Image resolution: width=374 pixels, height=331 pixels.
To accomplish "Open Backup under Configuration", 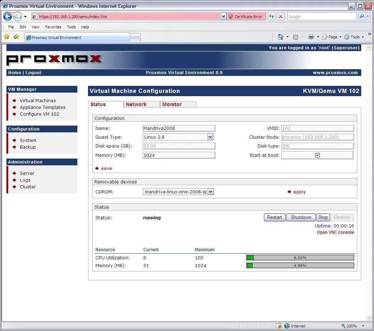I will 28,147.
